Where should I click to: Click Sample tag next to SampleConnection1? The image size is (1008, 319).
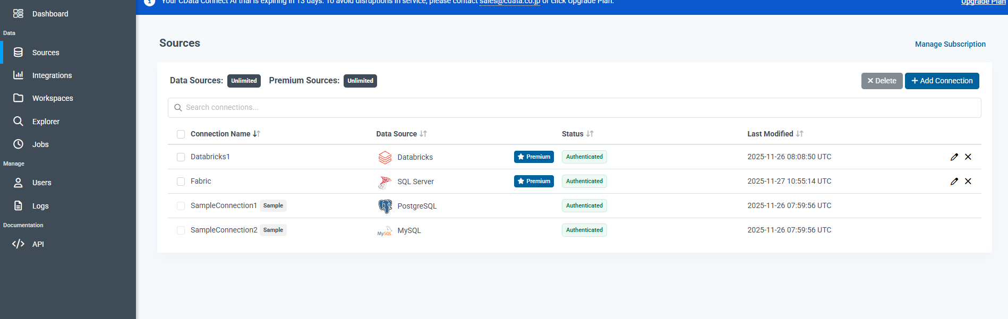tap(273, 205)
